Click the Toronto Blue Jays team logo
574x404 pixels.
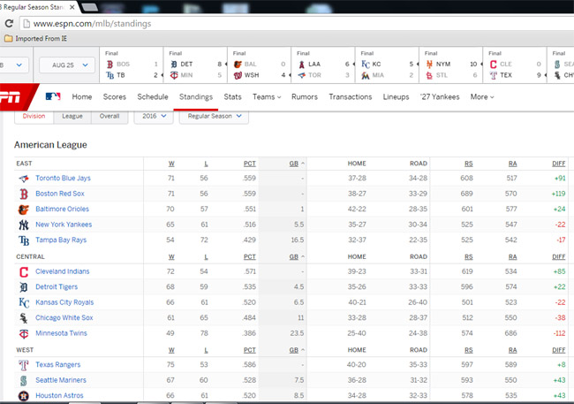[24, 179]
